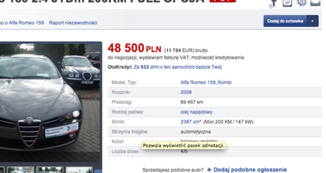This screenshot has height=173, width=326.
Task: Open the main Alfa Romeo car photo
Action: click(x=50, y=103)
